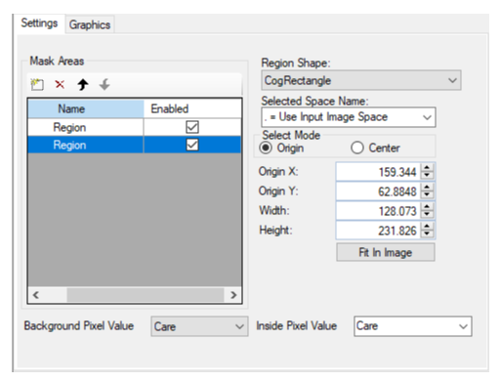Decrease Width with down spinner
Screen dimensions: 500x382
click(427, 215)
